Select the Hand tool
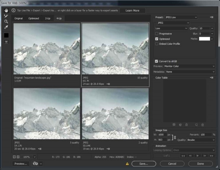 tap(6, 10)
